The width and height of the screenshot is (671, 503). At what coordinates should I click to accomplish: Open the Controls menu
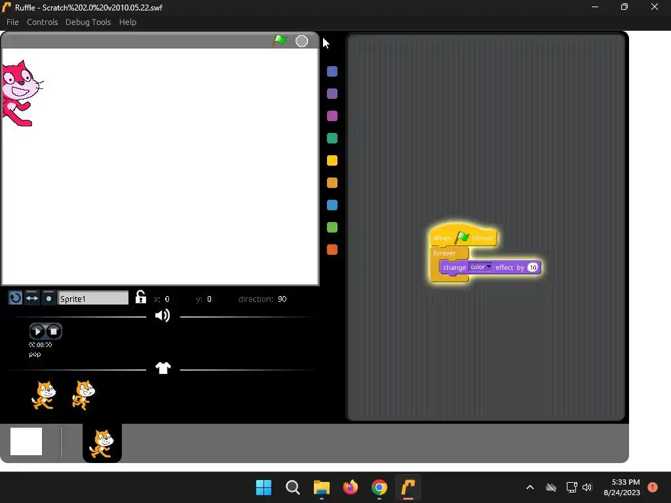43,22
